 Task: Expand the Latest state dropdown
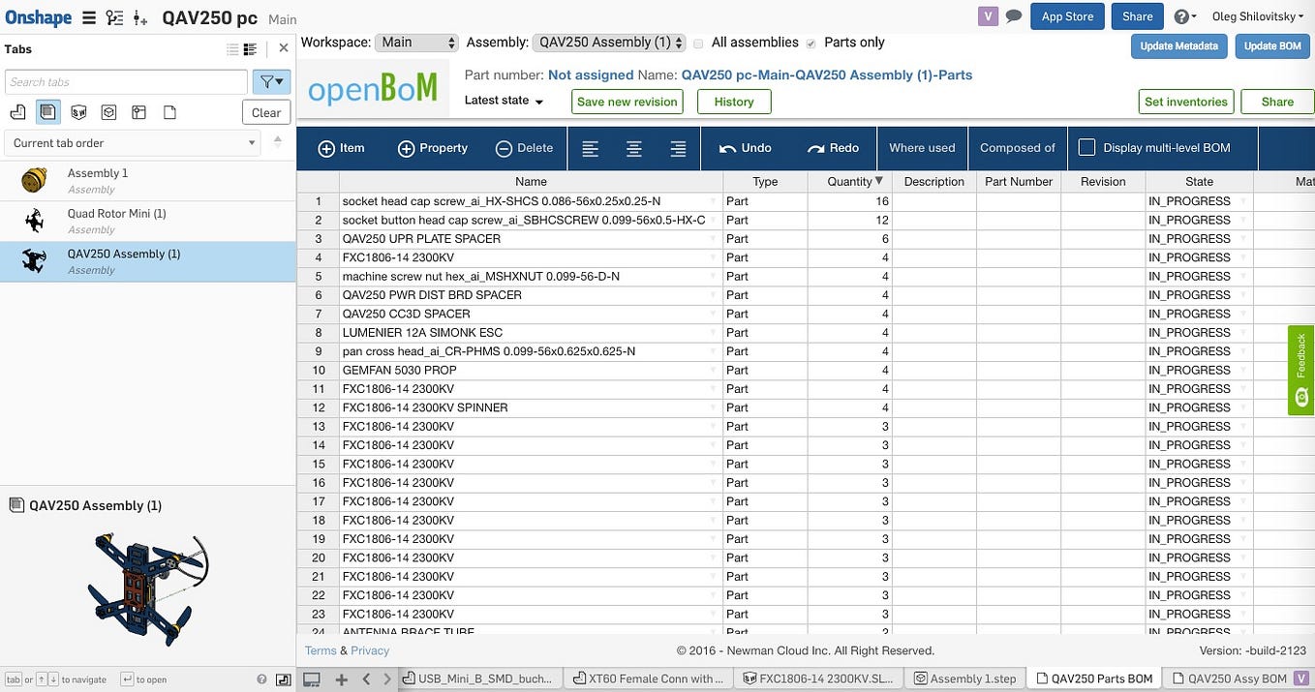(x=504, y=101)
